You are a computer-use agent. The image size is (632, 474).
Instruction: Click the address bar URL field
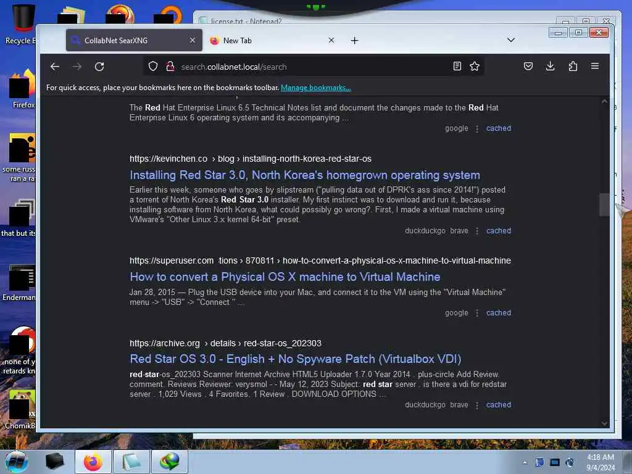314,67
